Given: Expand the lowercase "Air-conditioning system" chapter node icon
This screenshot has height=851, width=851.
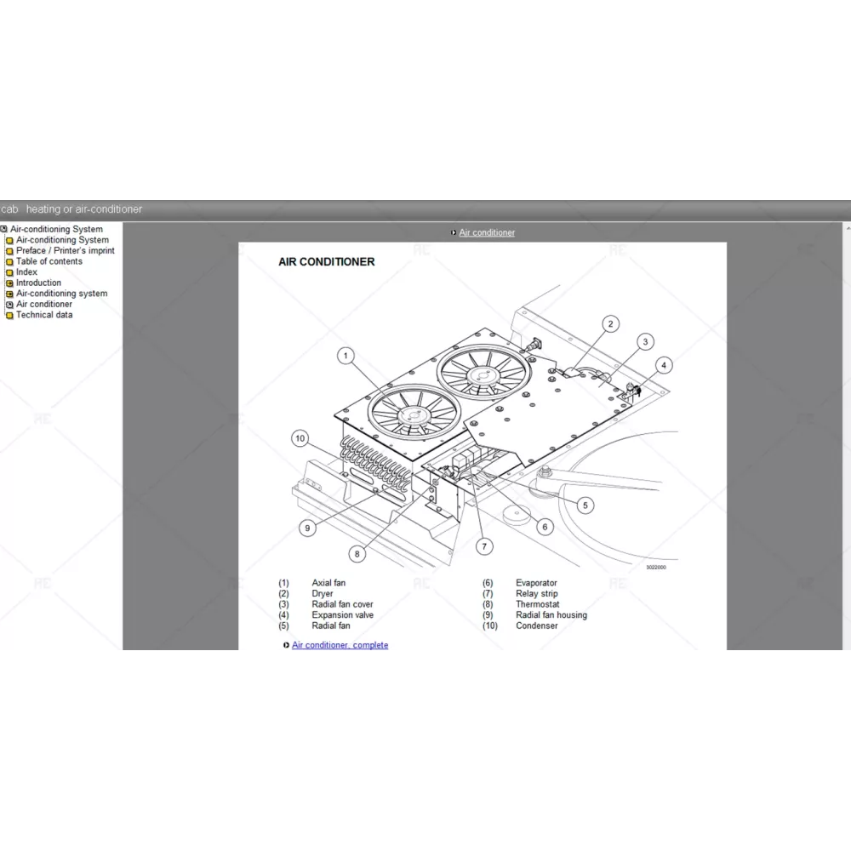Looking at the screenshot, I should pos(10,294).
